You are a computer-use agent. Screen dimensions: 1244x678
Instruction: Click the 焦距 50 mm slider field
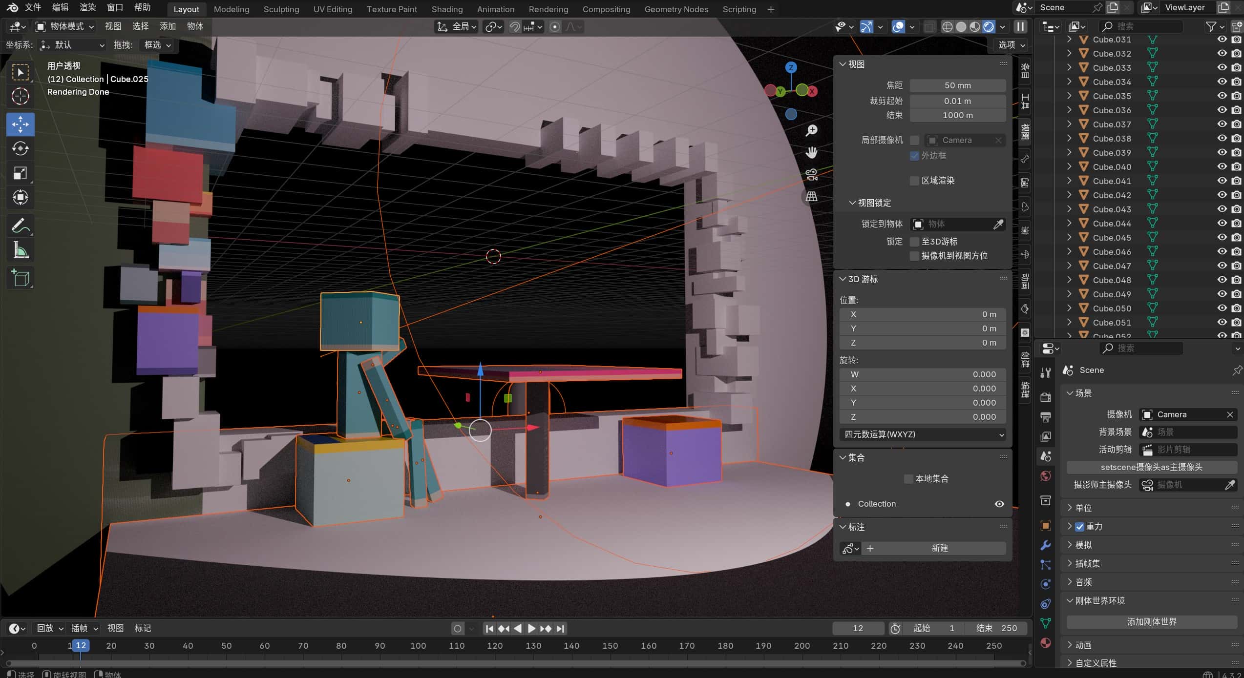(957, 85)
